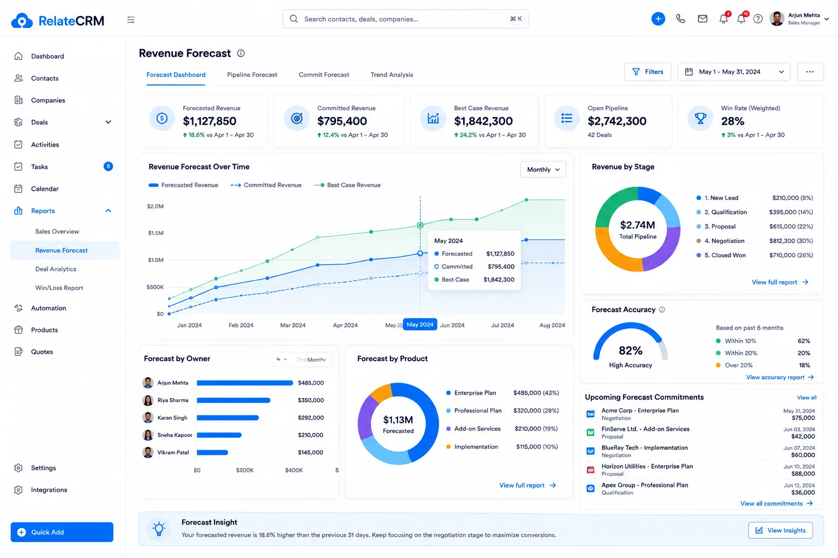The height and width of the screenshot is (558, 838).
Task: Select the Revenue Forecast sidebar item
Action: pyautogui.click(x=64, y=250)
